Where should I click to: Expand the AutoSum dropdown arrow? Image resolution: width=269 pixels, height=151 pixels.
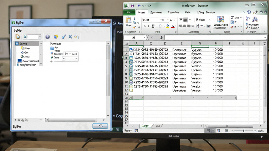(241, 18)
